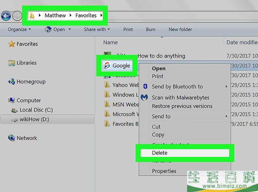The height and width of the screenshot is (192, 258).
Task: Click the Windows L folder icon
Action: (107, 95)
